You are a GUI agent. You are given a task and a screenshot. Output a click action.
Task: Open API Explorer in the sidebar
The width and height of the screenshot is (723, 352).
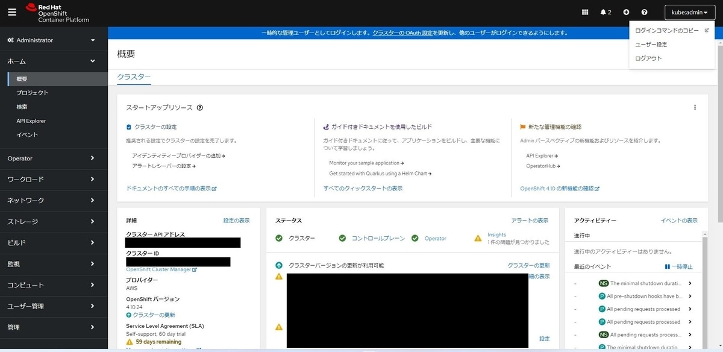click(x=31, y=121)
